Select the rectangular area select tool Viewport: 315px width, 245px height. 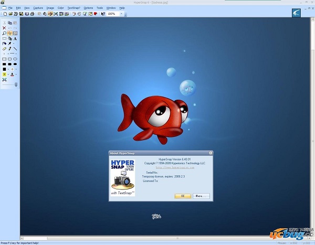click(x=4, y=38)
